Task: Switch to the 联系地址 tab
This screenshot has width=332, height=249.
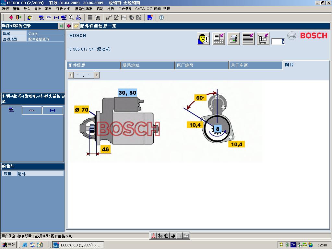Action: click(x=148, y=65)
